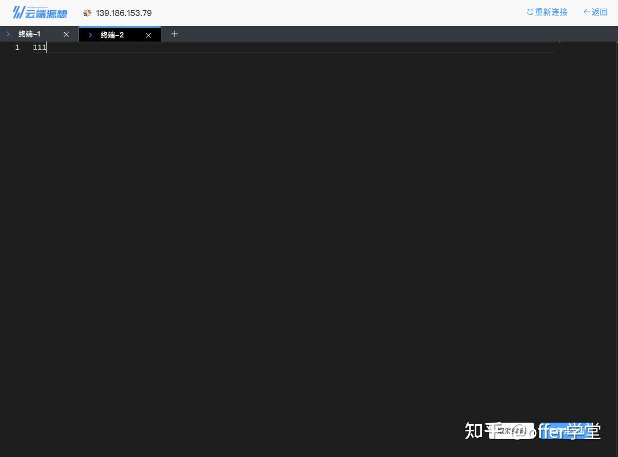Click the 重新连接 link

551,12
